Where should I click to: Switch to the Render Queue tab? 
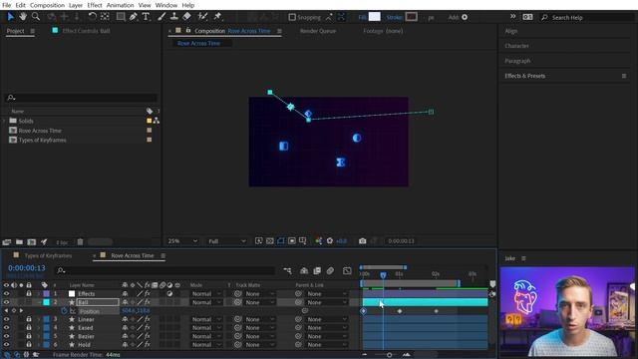click(x=318, y=31)
